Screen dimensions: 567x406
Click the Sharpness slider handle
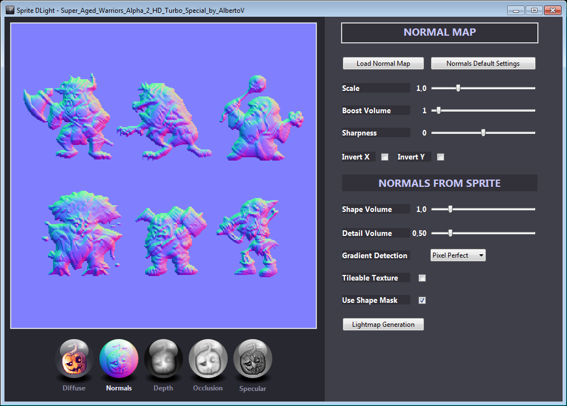[482, 133]
